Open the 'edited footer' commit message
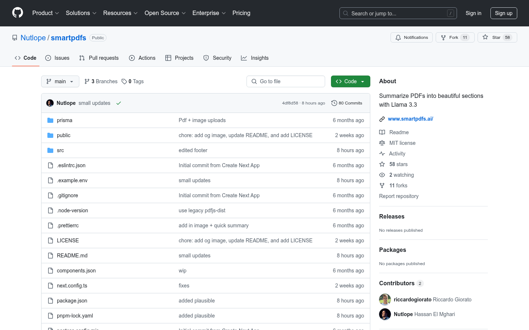 (193, 150)
